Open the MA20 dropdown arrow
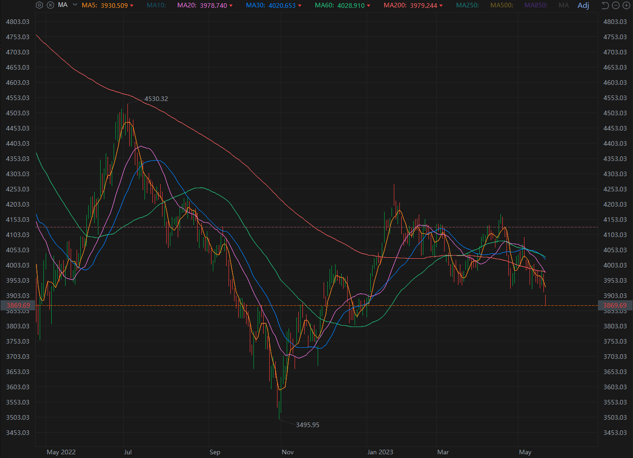Viewport: 633px width, 458px height. click(x=231, y=6)
